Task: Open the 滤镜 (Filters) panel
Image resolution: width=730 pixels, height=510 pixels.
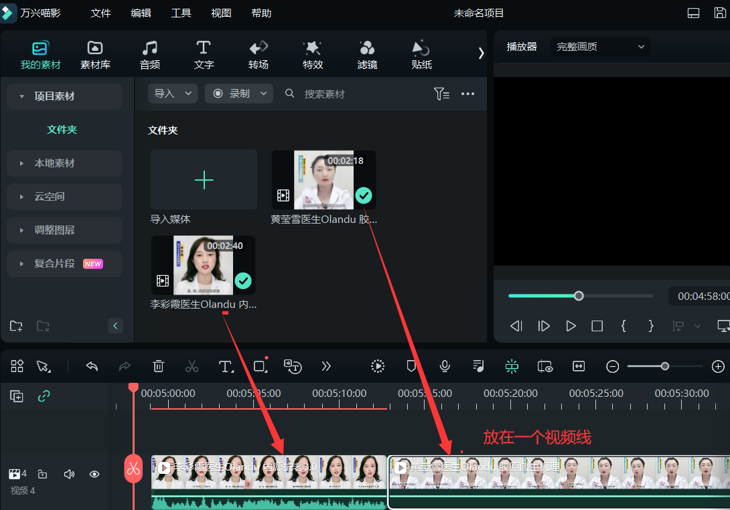Action: [x=367, y=54]
